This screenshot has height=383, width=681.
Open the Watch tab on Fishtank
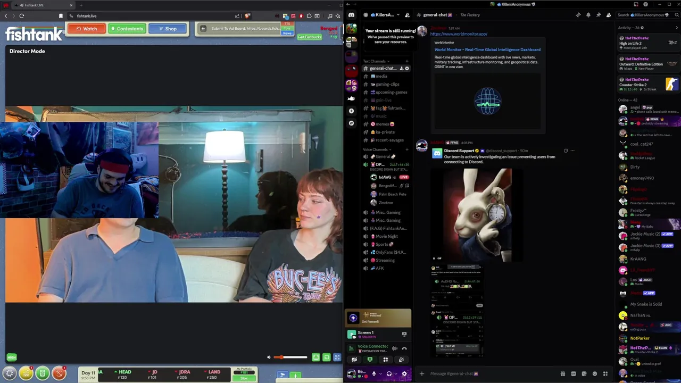[86, 29]
